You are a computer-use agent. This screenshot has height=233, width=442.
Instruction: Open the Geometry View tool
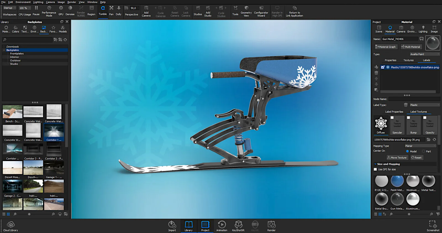tap(246, 11)
